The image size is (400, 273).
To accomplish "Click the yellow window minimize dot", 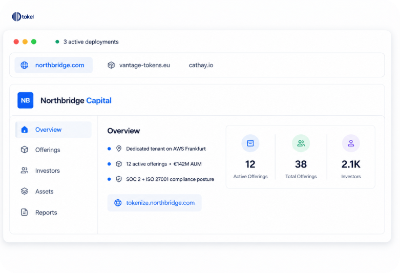I will [x=25, y=41].
